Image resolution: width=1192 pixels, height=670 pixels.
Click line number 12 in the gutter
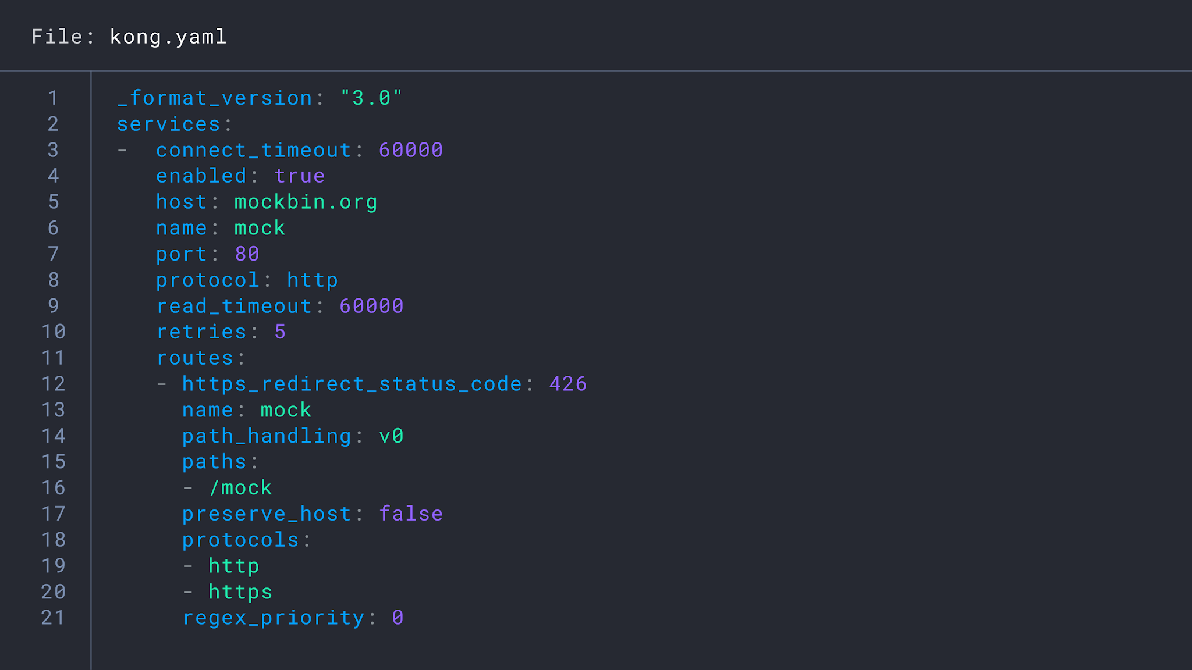point(54,383)
